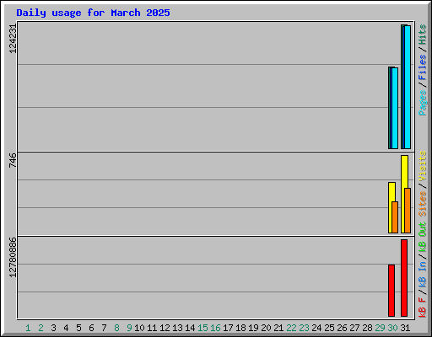Click the Sites legend label

point(423,204)
